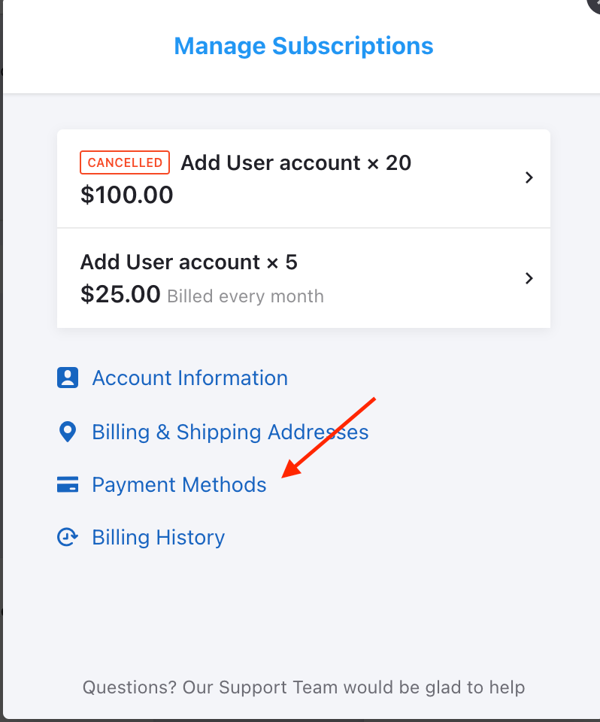Open Billing & Shipping Addresses link

pyautogui.click(x=230, y=432)
